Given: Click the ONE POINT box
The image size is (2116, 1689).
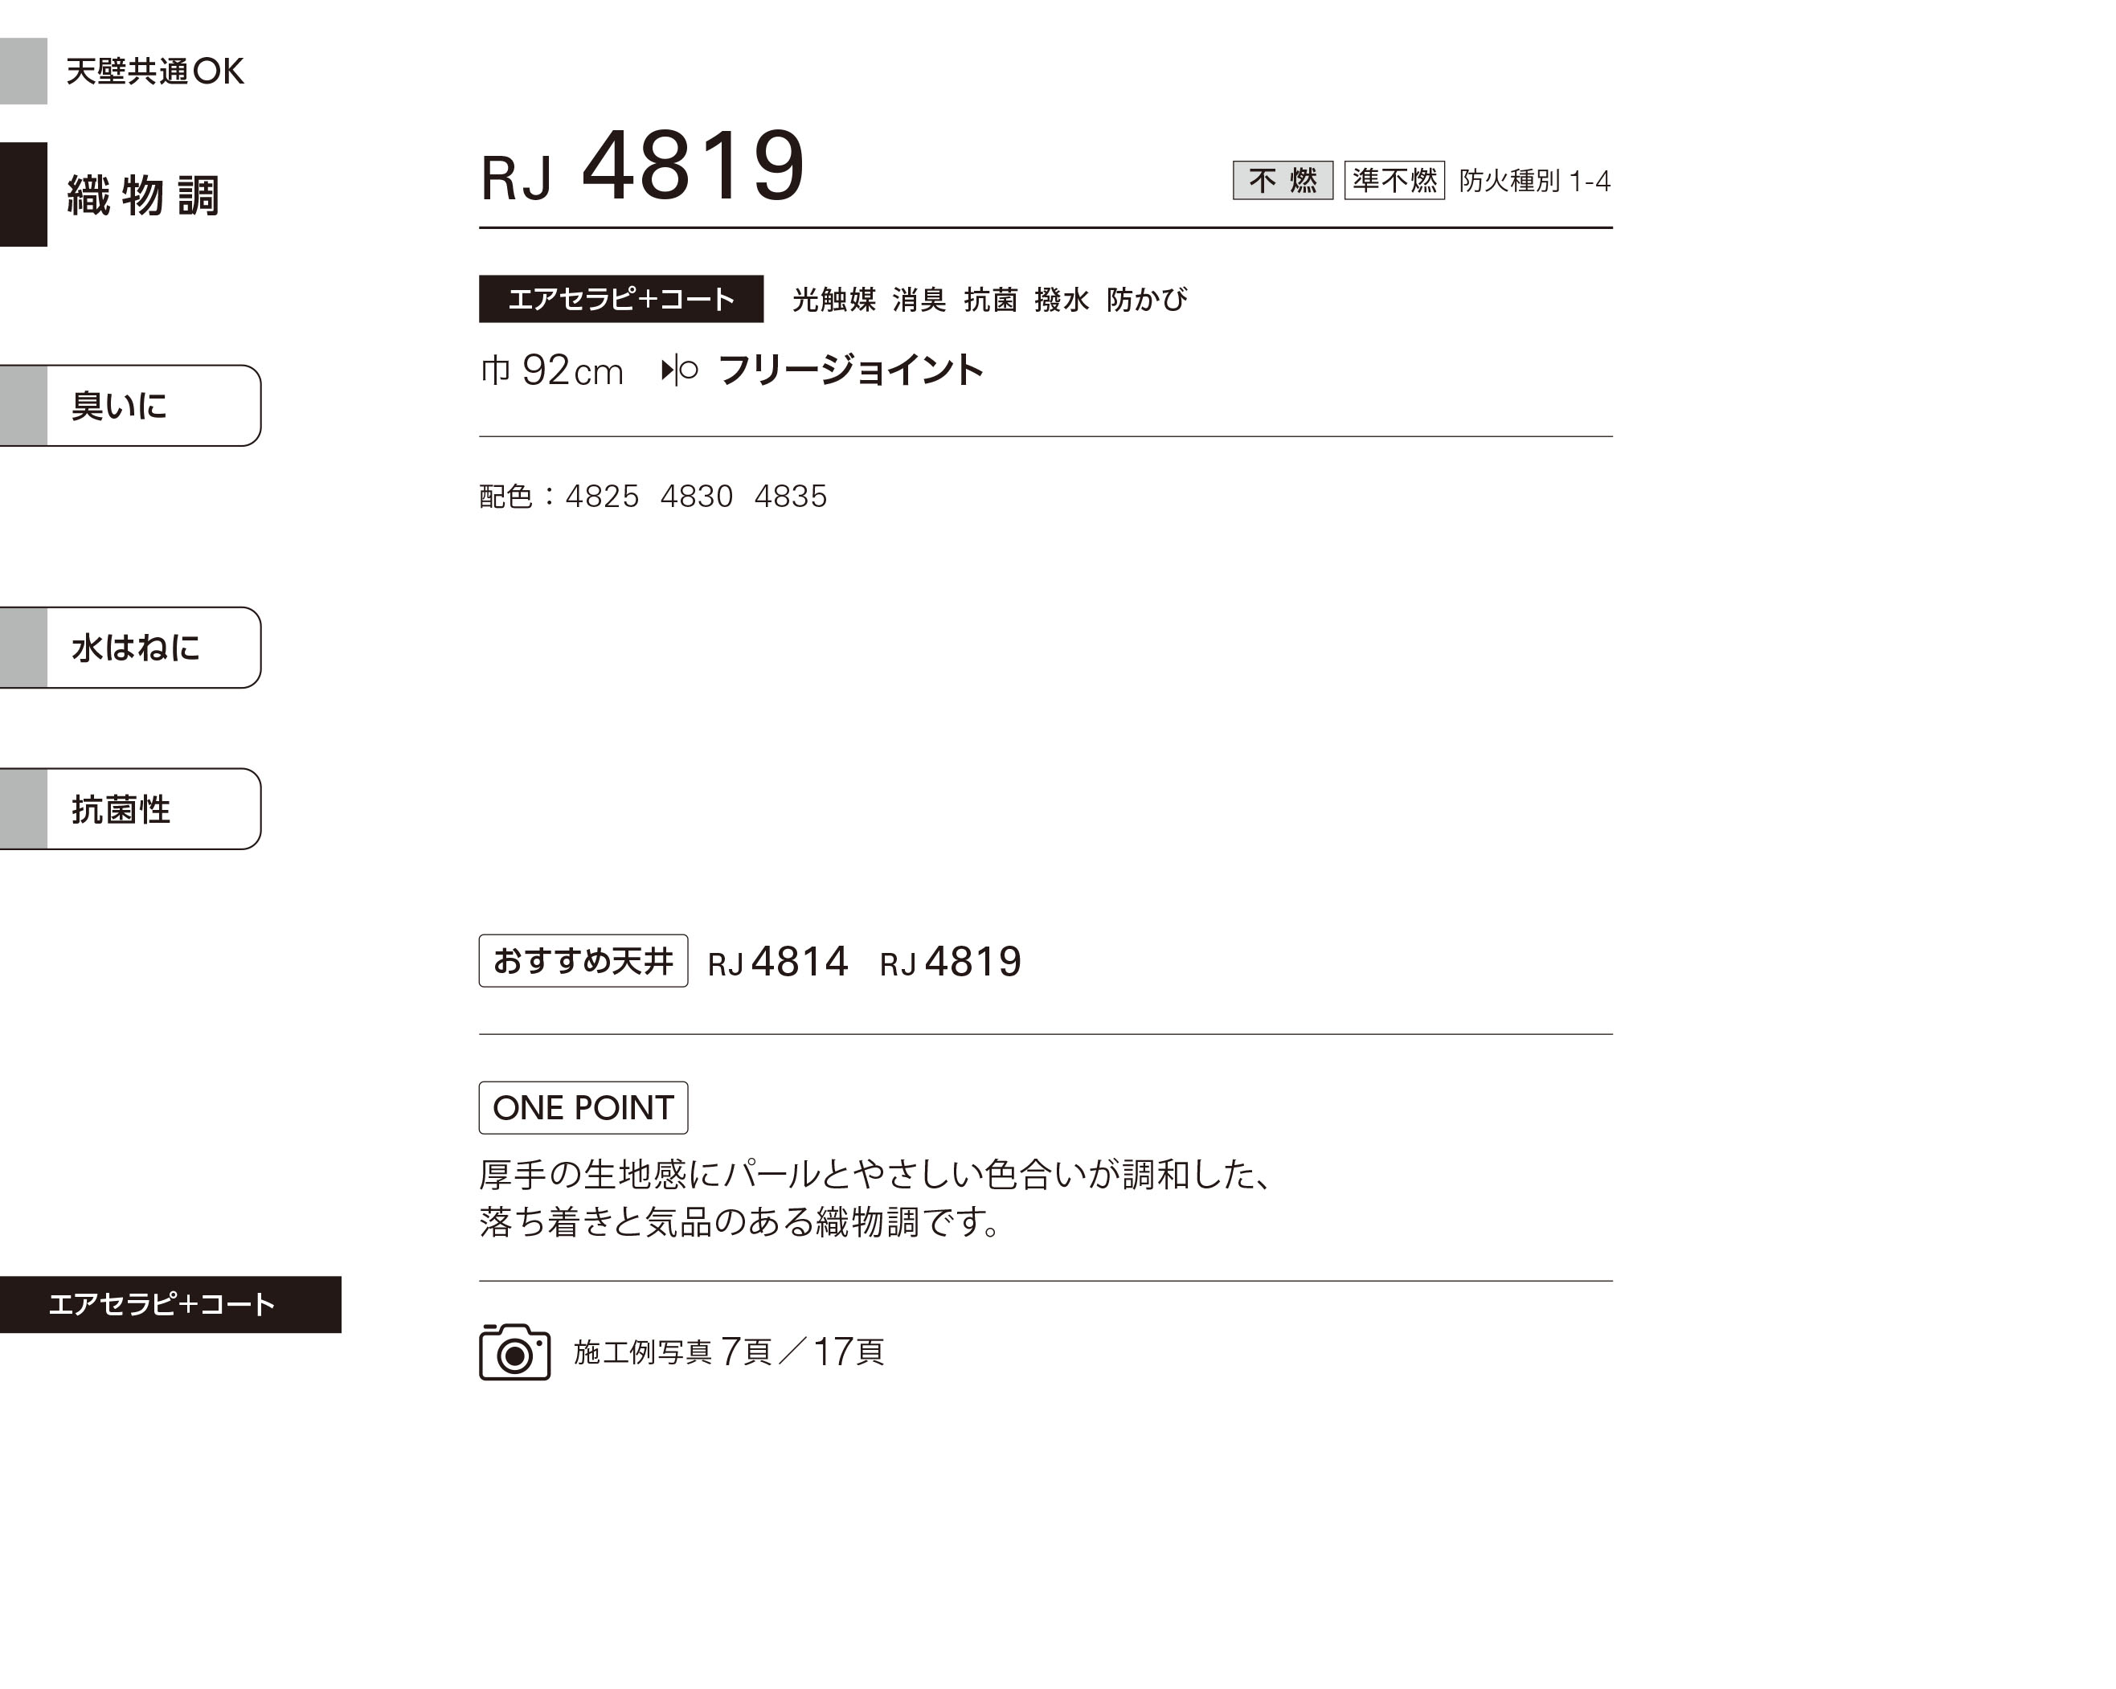Looking at the screenshot, I should (583, 1107).
